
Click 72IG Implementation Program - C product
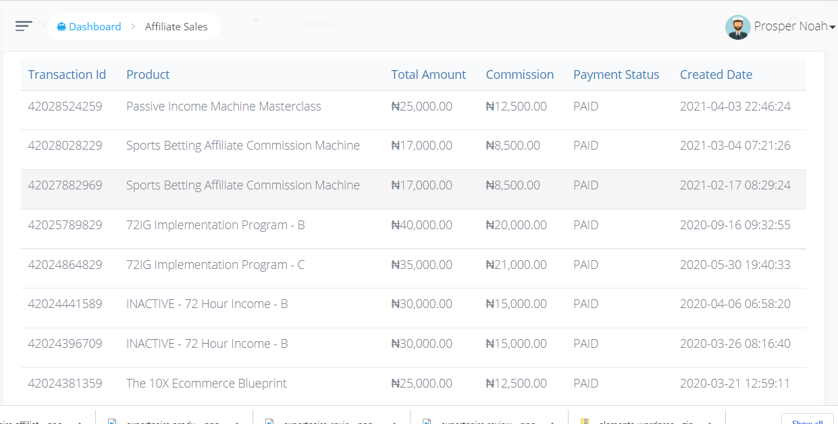tap(215, 265)
